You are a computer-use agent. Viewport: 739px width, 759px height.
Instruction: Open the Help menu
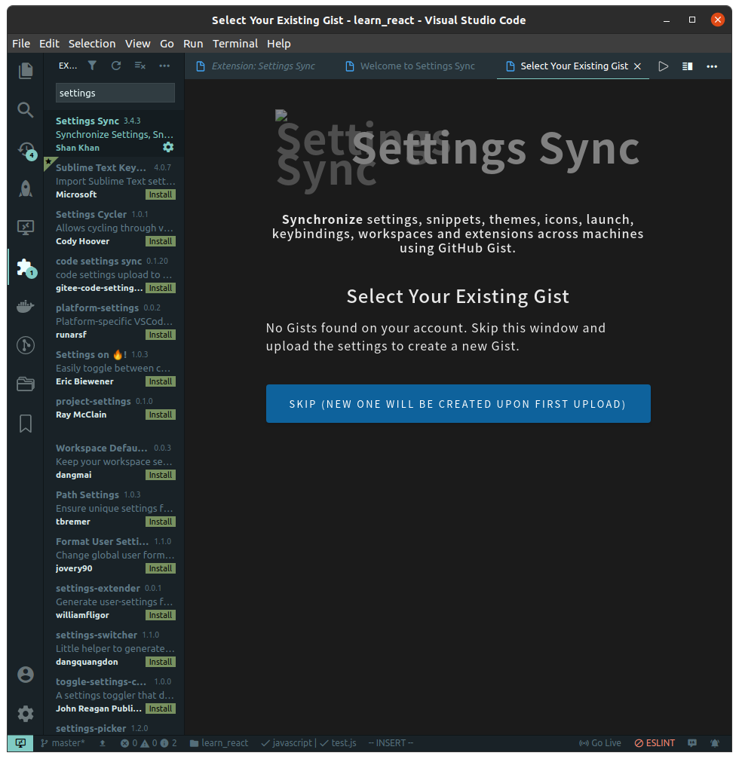pyautogui.click(x=278, y=44)
